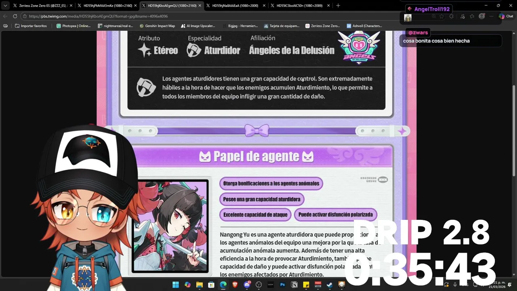Select the active HD55hjKboAEgmQU tab

(172, 6)
